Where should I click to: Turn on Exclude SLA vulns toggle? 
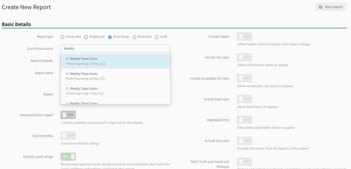244,141
